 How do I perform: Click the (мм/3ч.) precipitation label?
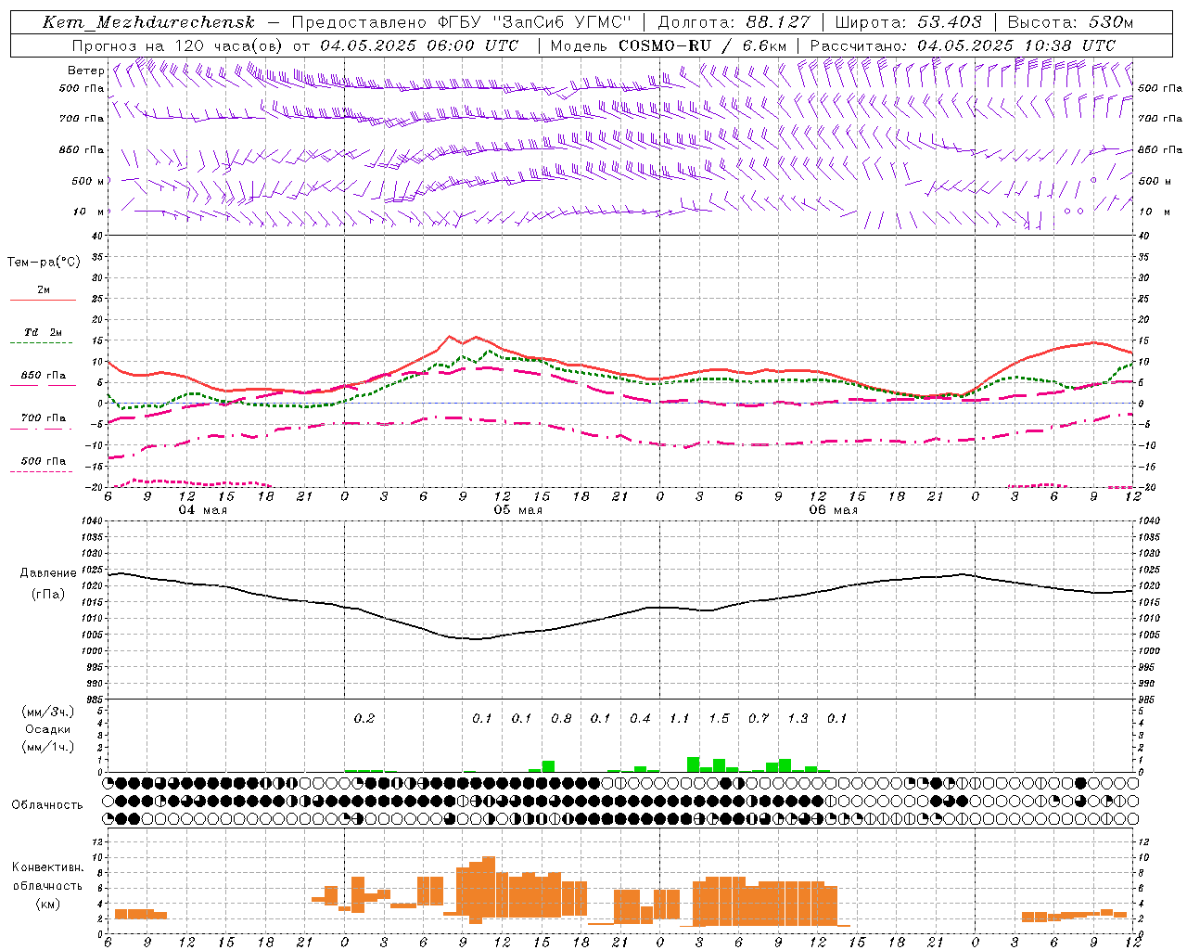tap(48, 712)
